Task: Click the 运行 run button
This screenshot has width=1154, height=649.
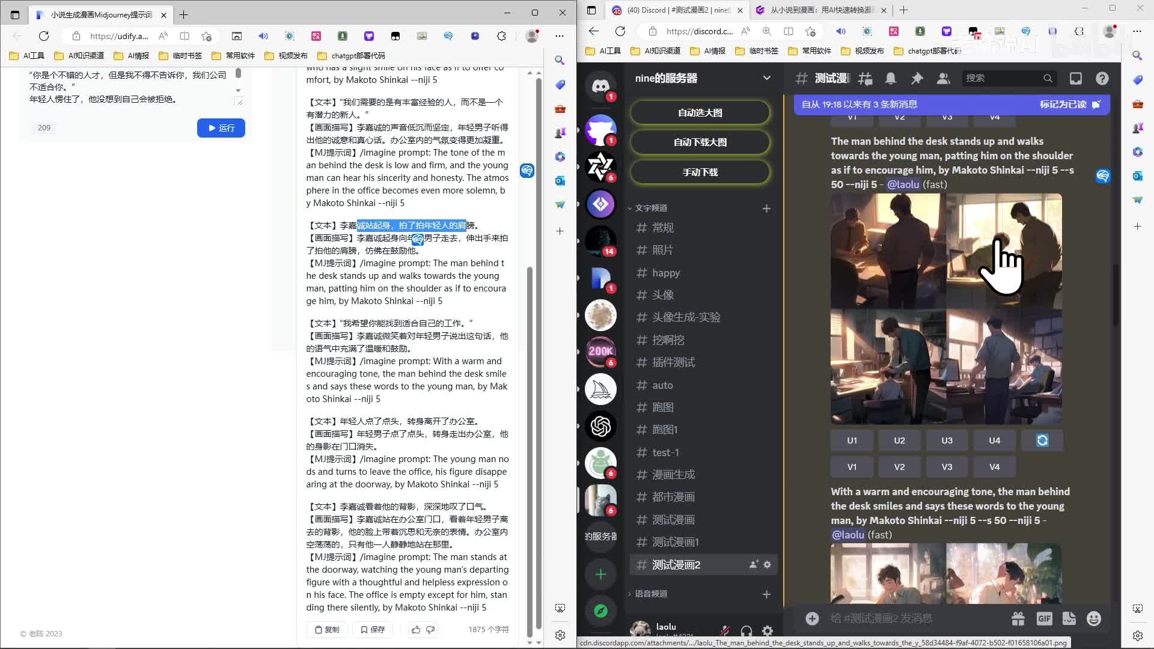Action: coord(221,128)
